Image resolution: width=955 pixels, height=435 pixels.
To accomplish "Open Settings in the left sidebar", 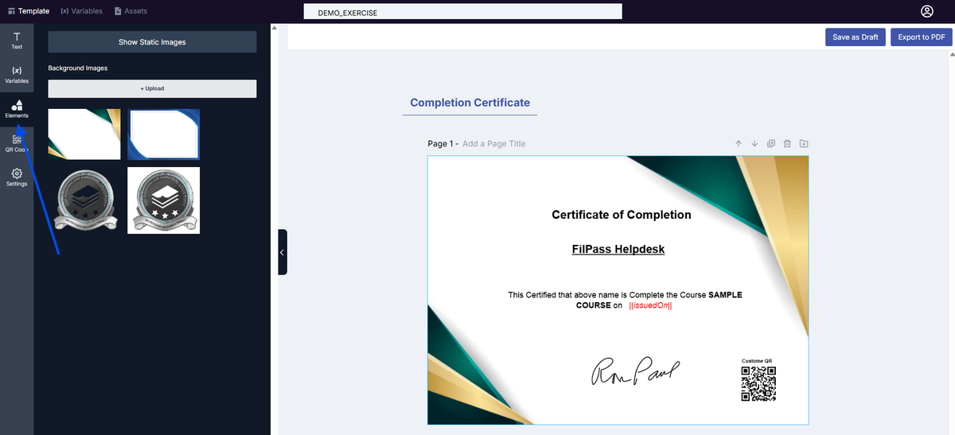I will (17, 177).
